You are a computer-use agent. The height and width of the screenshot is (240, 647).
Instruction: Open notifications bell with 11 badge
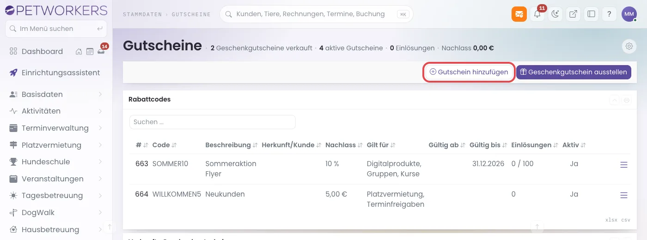(x=537, y=14)
